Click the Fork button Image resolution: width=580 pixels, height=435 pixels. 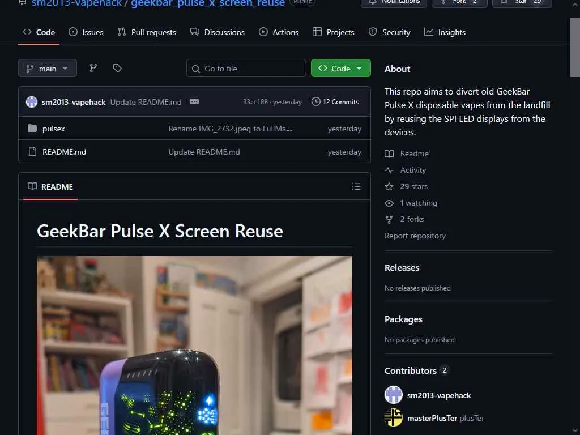click(459, 3)
